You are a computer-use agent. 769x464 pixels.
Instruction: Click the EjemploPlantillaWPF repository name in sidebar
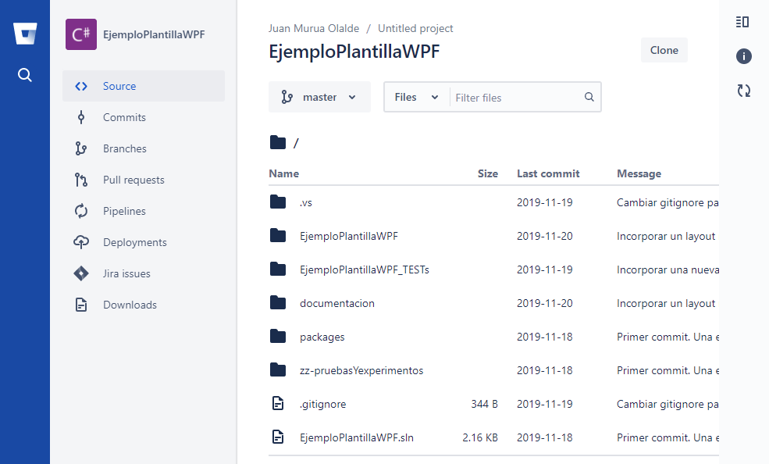(x=154, y=34)
